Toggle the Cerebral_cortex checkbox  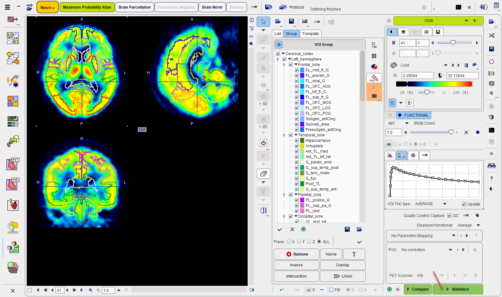pos(278,54)
